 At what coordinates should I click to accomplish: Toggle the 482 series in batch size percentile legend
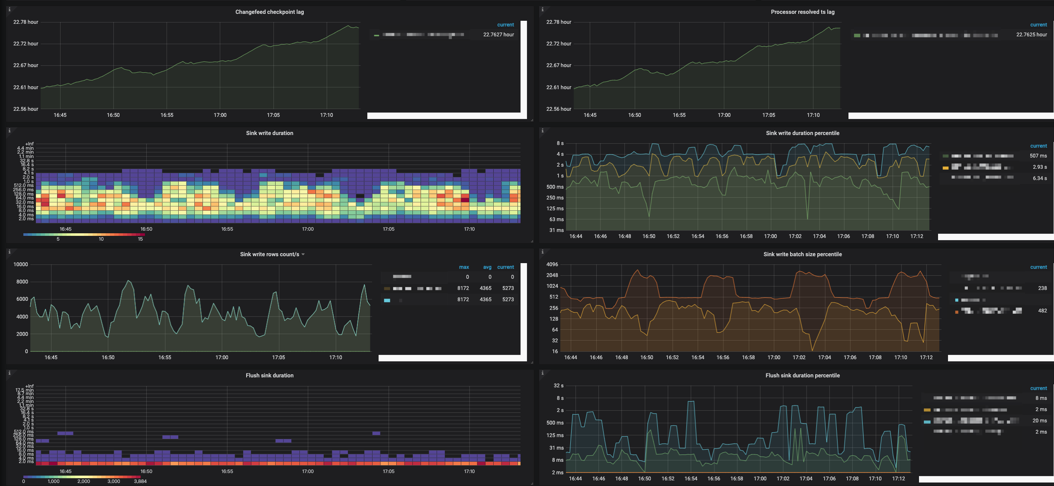click(x=991, y=311)
